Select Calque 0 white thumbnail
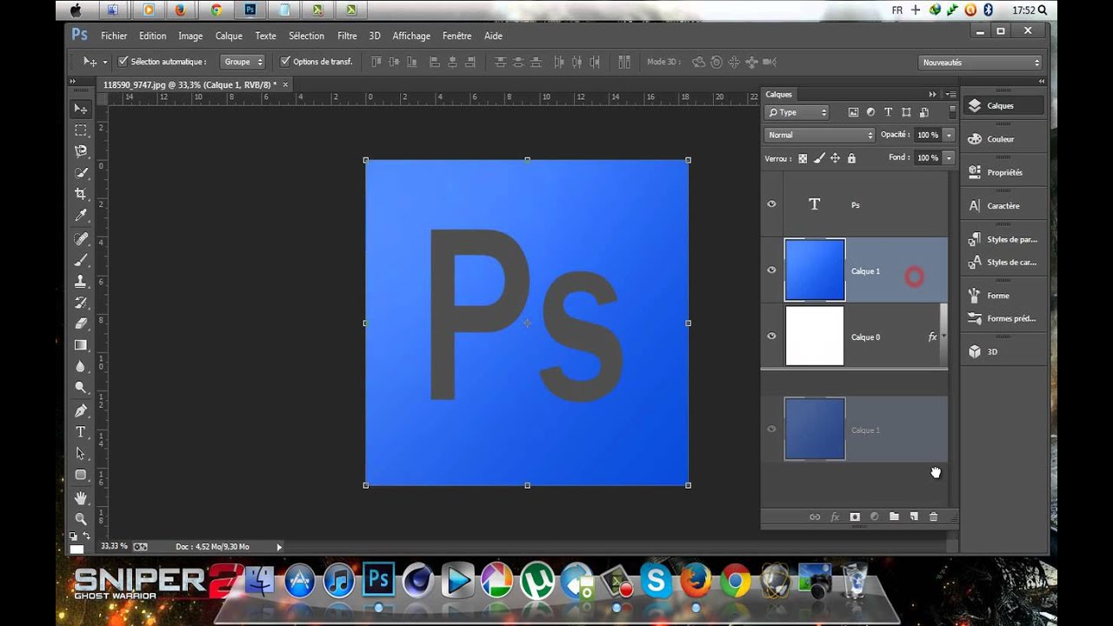1113x626 pixels. tap(815, 336)
